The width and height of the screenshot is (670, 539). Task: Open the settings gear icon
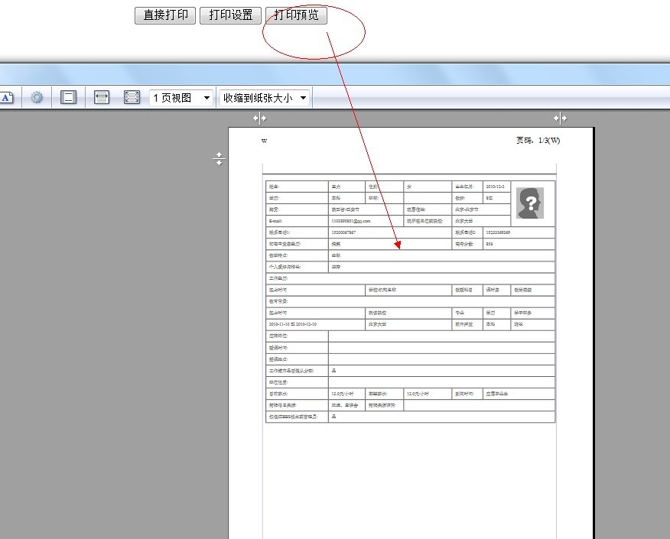coord(36,97)
